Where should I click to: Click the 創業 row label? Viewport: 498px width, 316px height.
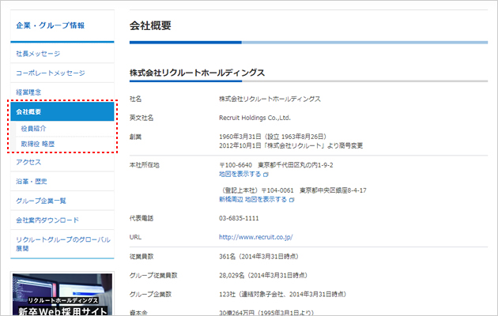click(x=135, y=137)
